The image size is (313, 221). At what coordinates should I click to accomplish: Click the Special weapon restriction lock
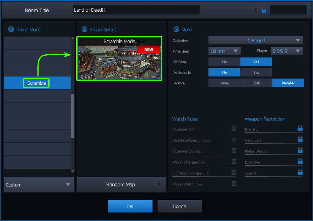300,172
